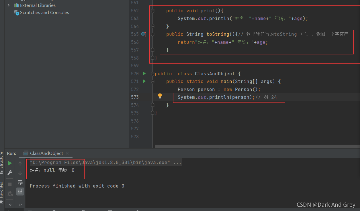Click the grey Stop square icon
This screenshot has height=211, width=360.
[x=10, y=184]
